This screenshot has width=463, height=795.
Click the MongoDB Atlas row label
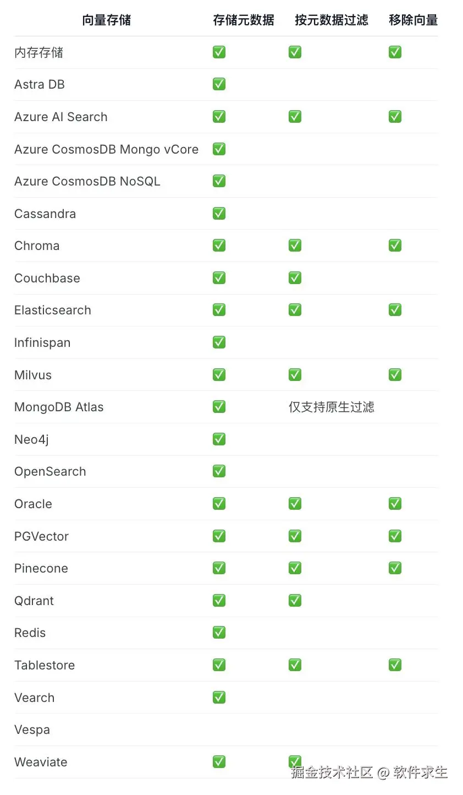pyautogui.click(x=59, y=407)
